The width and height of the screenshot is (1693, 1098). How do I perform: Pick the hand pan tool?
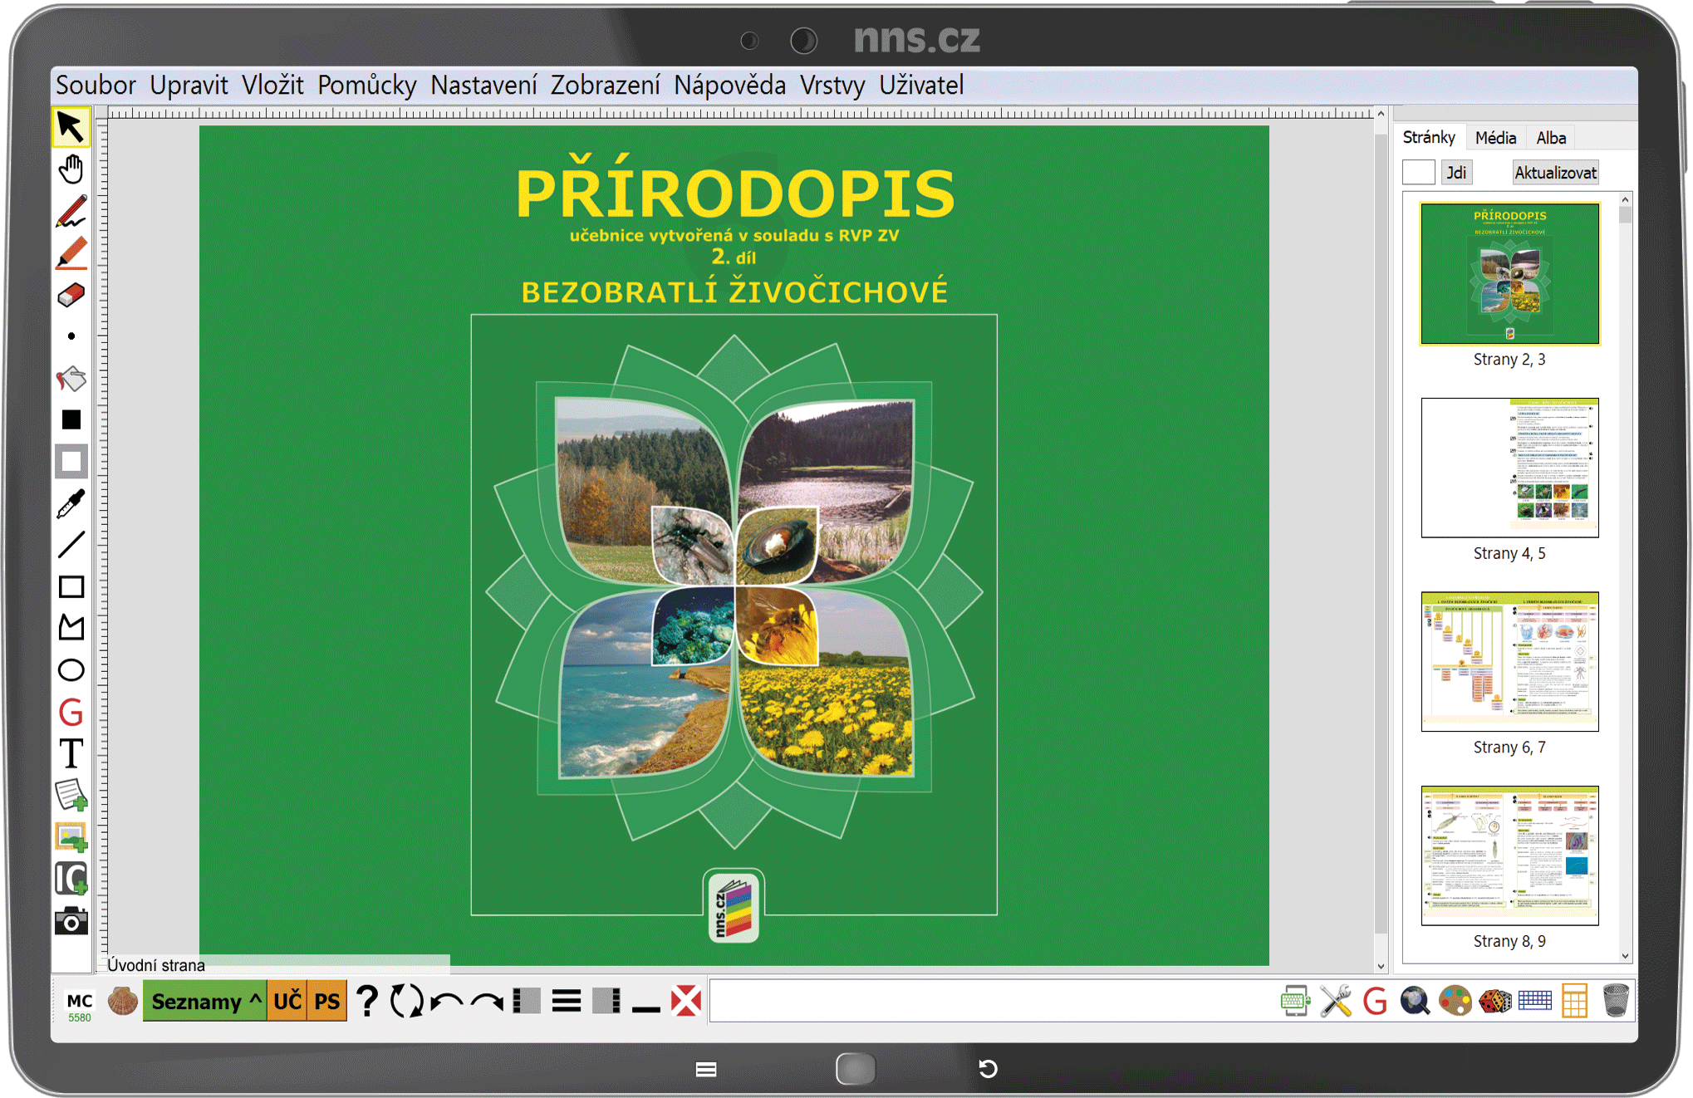(71, 169)
